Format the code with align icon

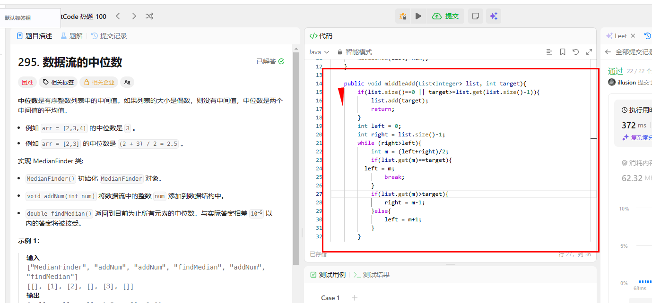(x=549, y=52)
